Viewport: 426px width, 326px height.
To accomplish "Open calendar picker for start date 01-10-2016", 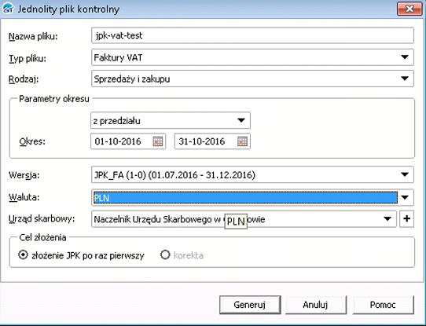I will pos(158,141).
